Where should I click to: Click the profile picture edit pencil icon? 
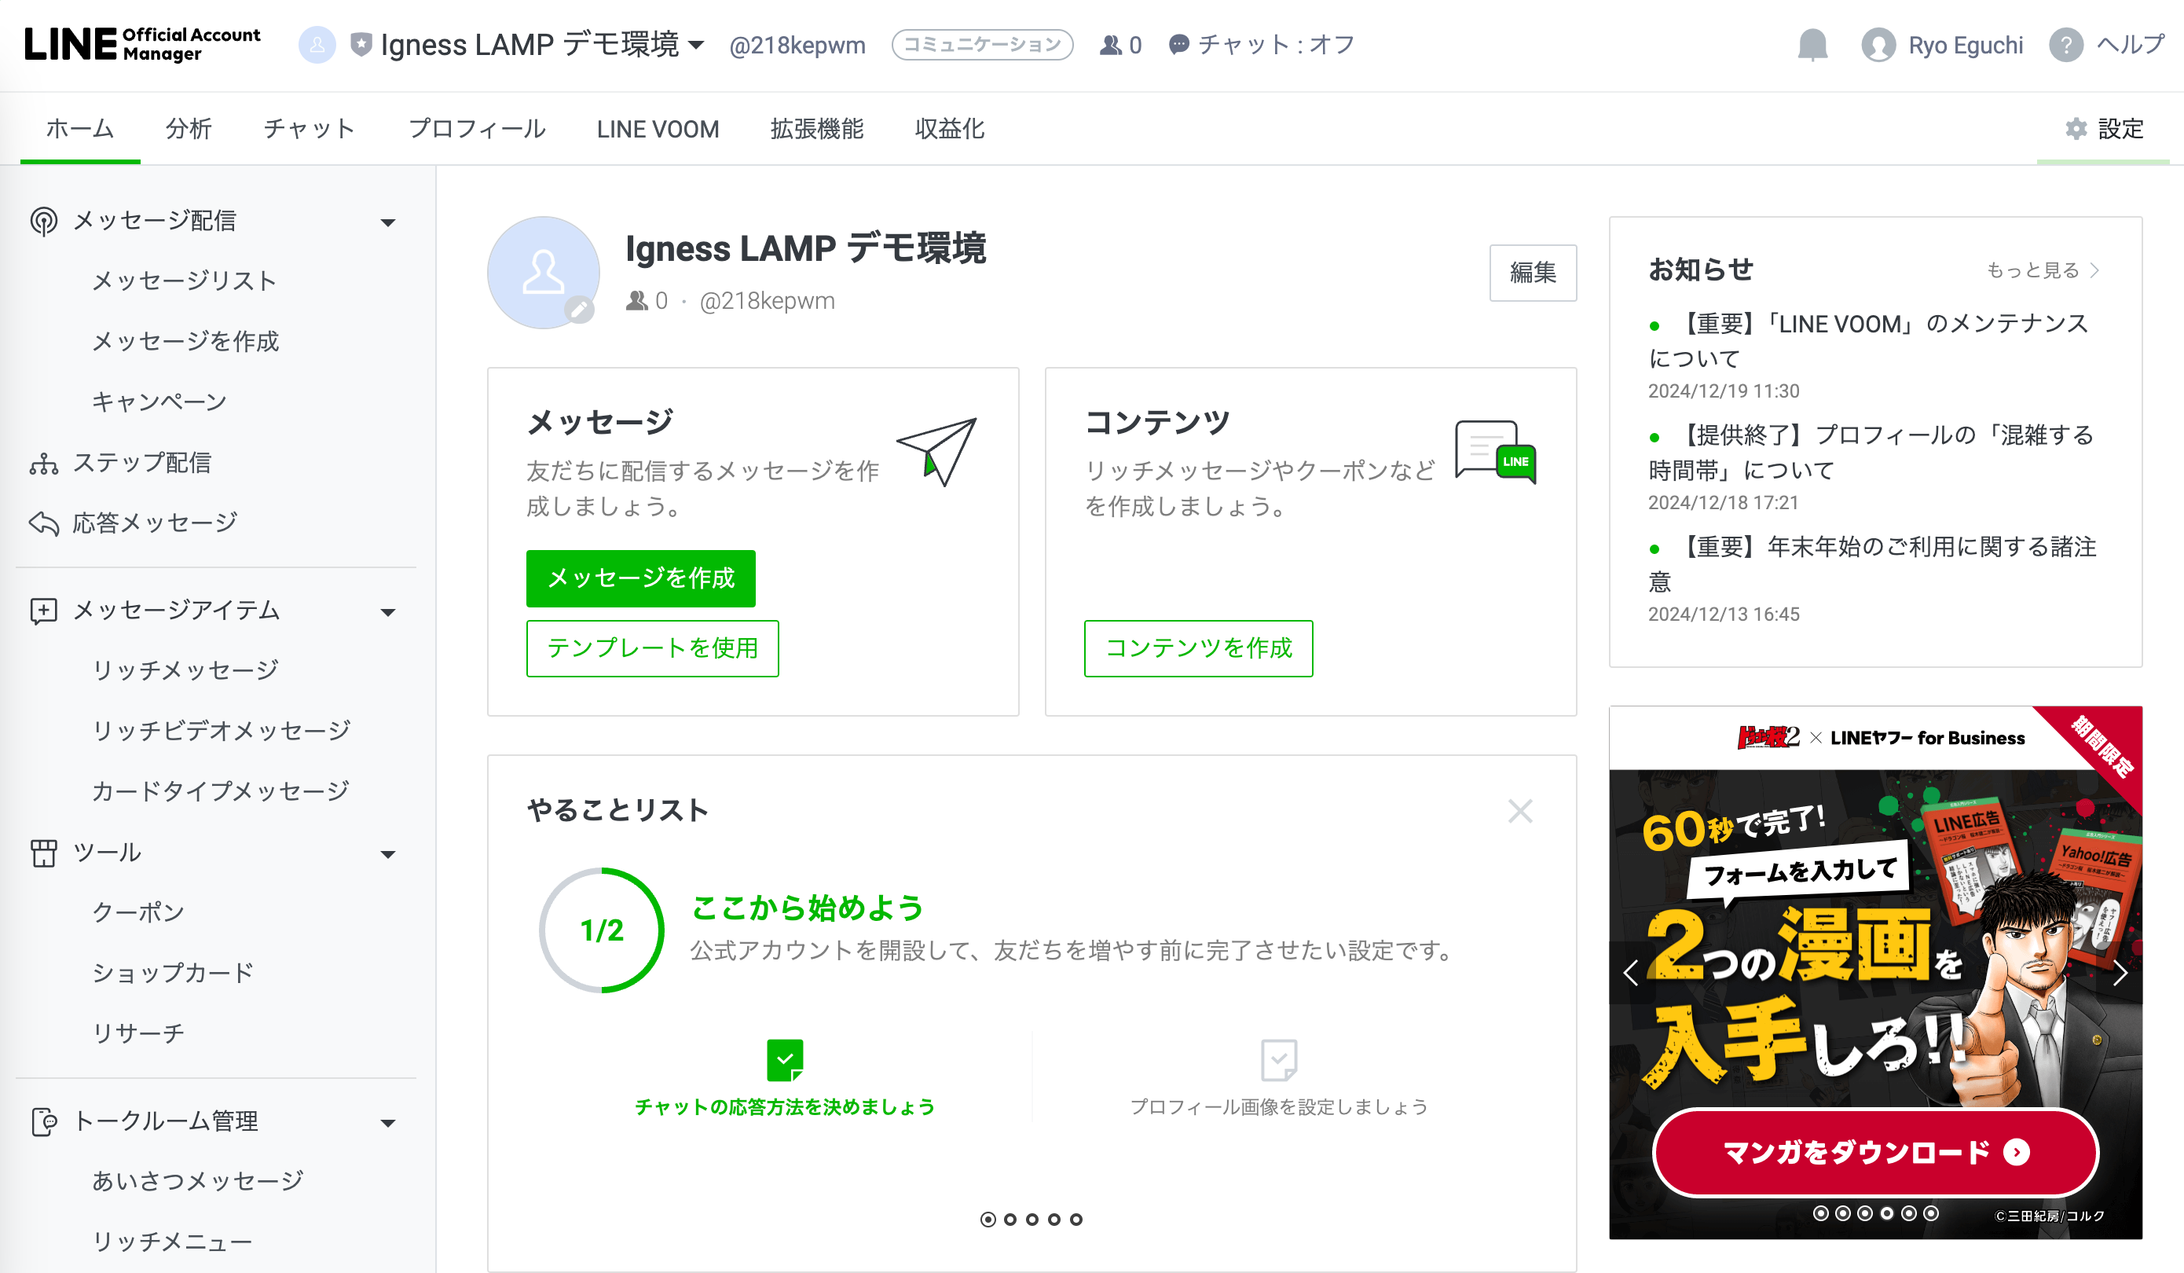coord(579,309)
